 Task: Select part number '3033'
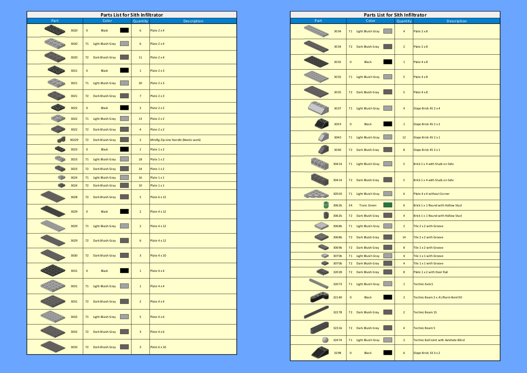74,347
